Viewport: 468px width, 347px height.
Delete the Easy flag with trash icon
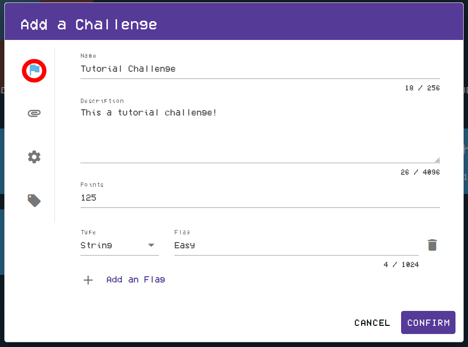click(x=432, y=245)
